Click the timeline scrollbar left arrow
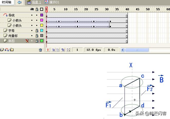 click(123, 50)
